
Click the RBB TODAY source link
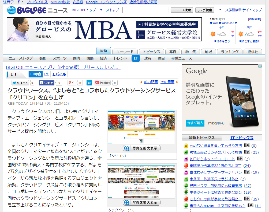(18, 103)
